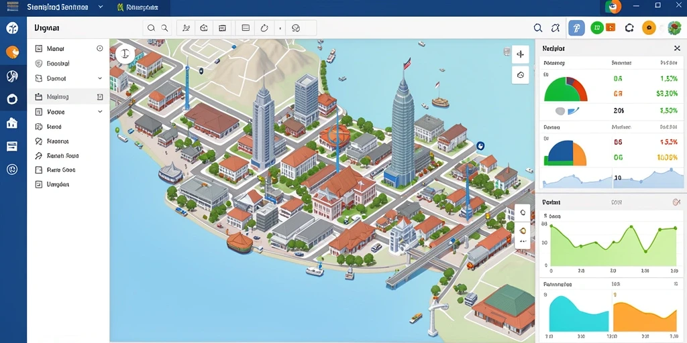The width and height of the screenshot is (687, 343).
Task: Open the orange globe icon in left sidebar
Action: [x=12, y=52]
